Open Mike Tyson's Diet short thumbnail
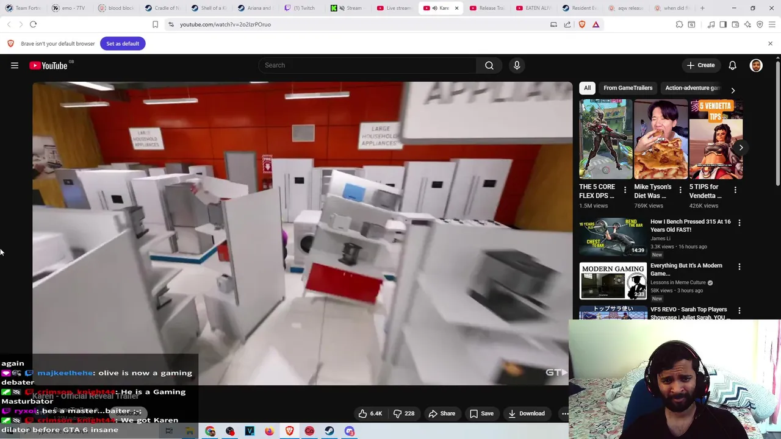The height and width of the screenshot is (439, 781). point(660,140)
